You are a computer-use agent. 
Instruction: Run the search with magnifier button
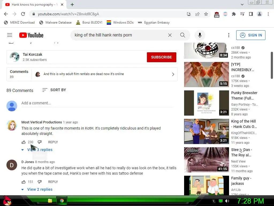pos(182,35)
